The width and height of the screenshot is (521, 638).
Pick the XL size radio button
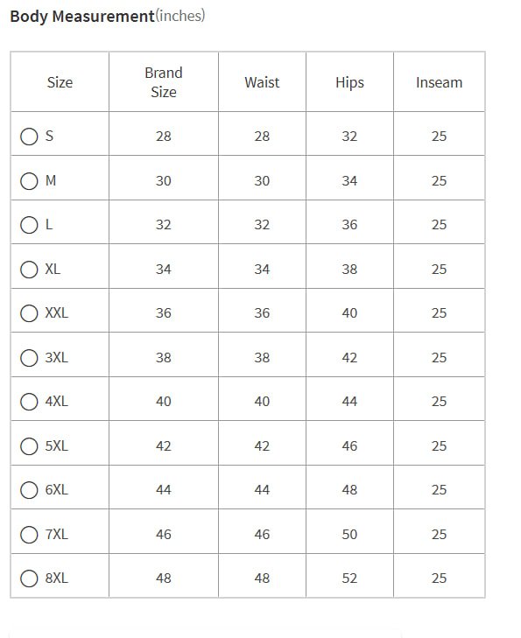(x=29, y=270)
